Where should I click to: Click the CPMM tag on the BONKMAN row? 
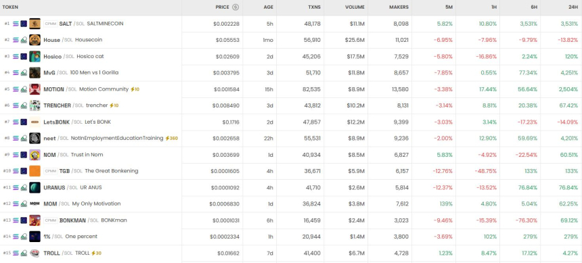[x=50, y=220]
